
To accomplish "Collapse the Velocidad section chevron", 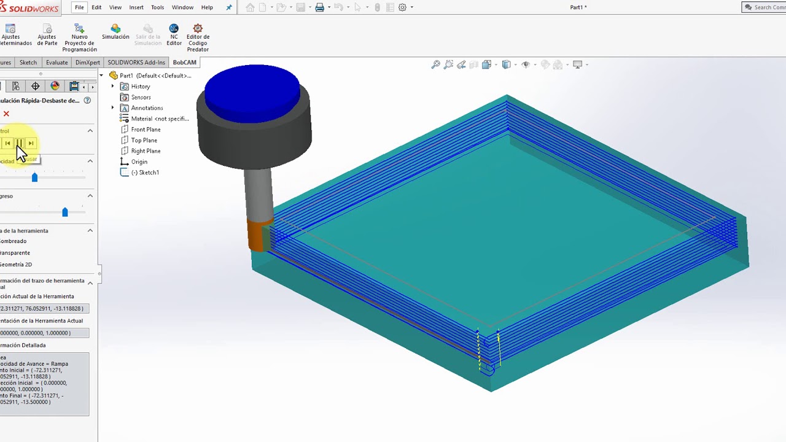I will (x=90, y=161).
